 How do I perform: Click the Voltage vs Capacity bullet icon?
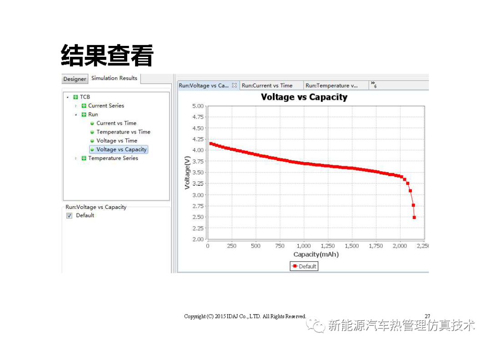(x=92, y=149)
